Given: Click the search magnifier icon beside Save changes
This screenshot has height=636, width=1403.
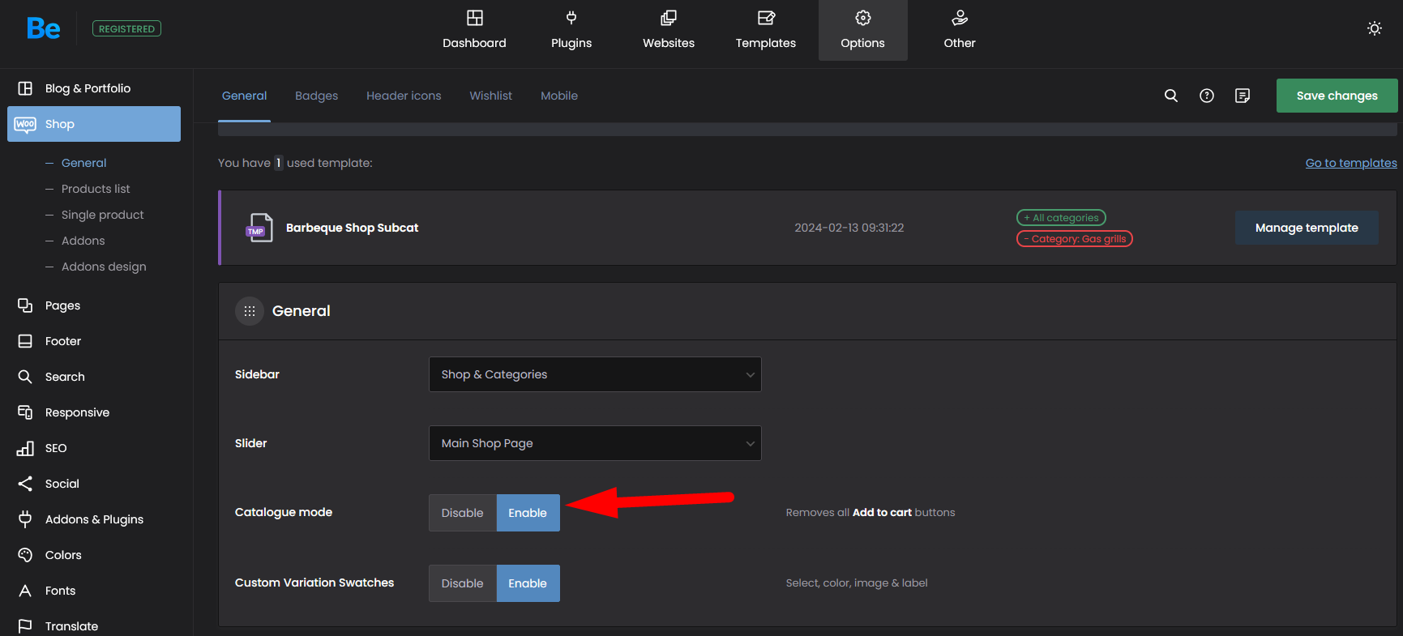Looking at the screenshot, I should tap(1171, 96).
